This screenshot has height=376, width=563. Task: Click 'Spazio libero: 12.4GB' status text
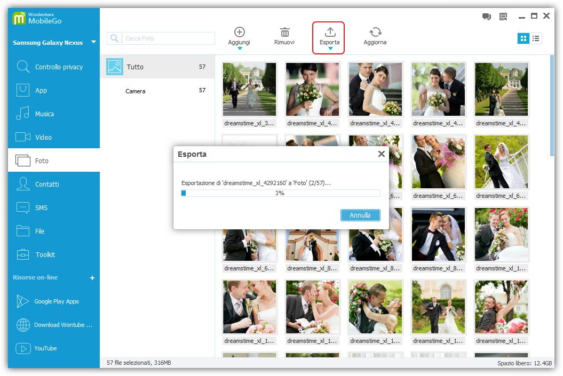pos(525,363)
